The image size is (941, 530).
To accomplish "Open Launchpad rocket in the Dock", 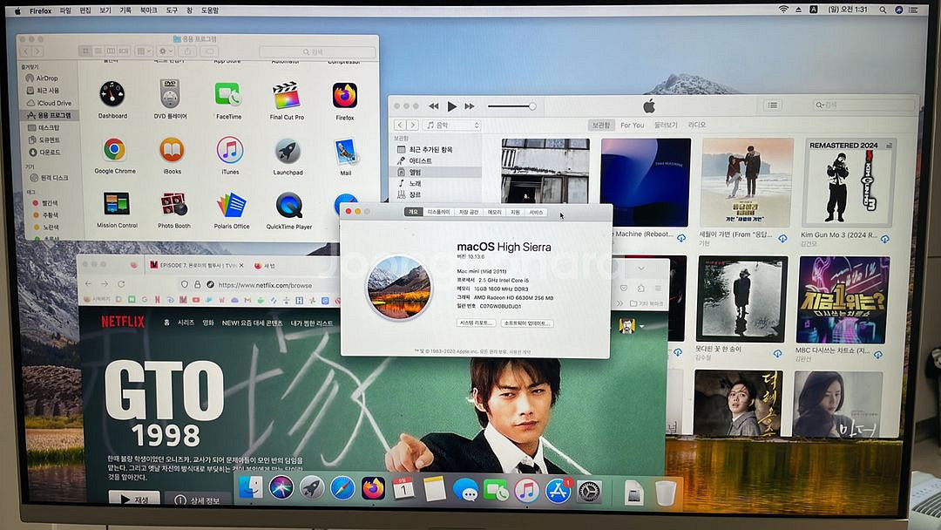I will pyautogui.click(x=311, y=488).
